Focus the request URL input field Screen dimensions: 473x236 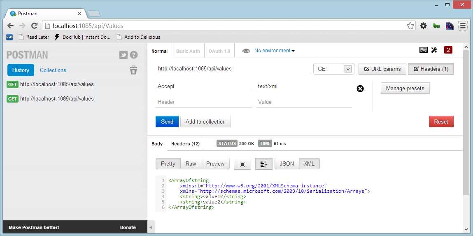click(x=233, y=69)
